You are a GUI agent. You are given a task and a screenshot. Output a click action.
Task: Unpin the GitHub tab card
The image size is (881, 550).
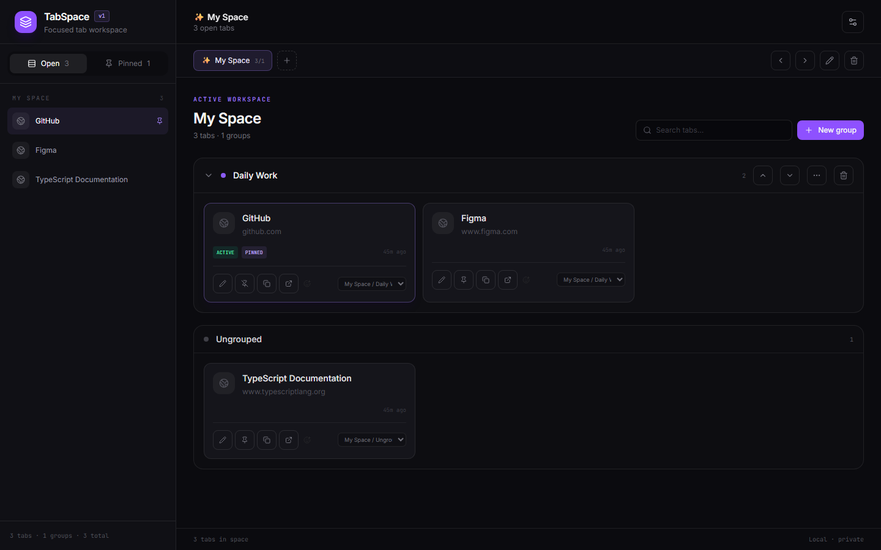click(x=245, y=284)
